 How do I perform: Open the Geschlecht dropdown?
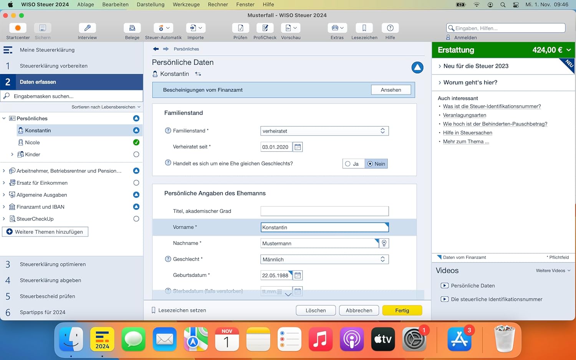click(x=324, y=259)
